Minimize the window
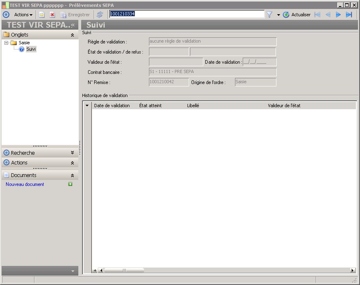The height and width of the screenshot is (285, 360). [x=340, y=5]
